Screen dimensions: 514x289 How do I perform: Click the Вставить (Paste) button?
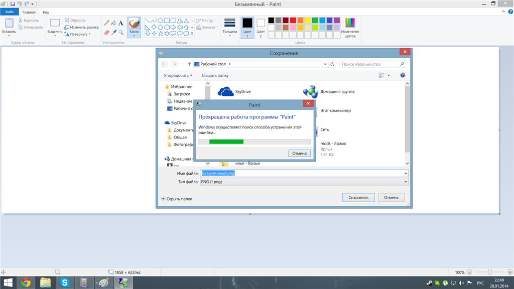pos(9,27)
